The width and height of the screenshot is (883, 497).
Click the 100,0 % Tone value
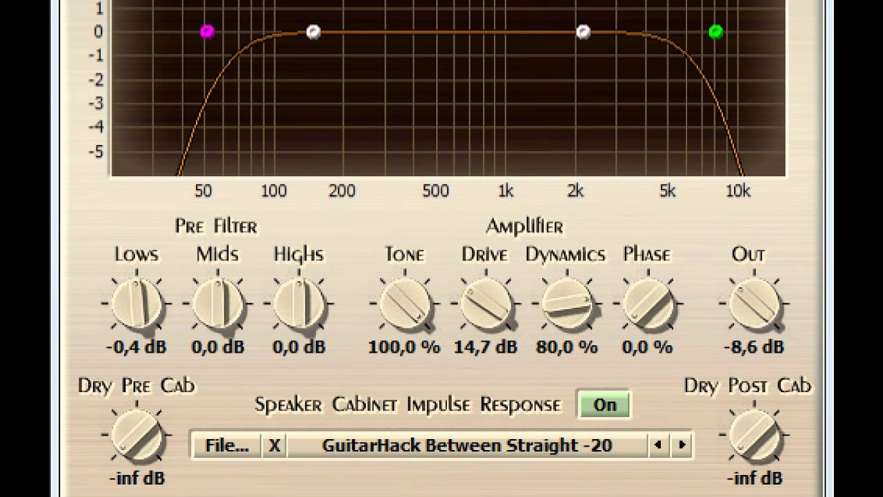404,347
